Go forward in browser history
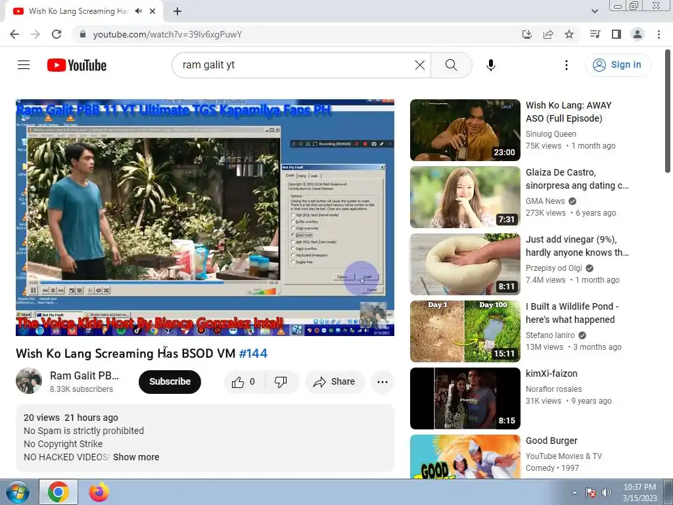This screenshot has height=505, width=673. (x=35, y=34)
